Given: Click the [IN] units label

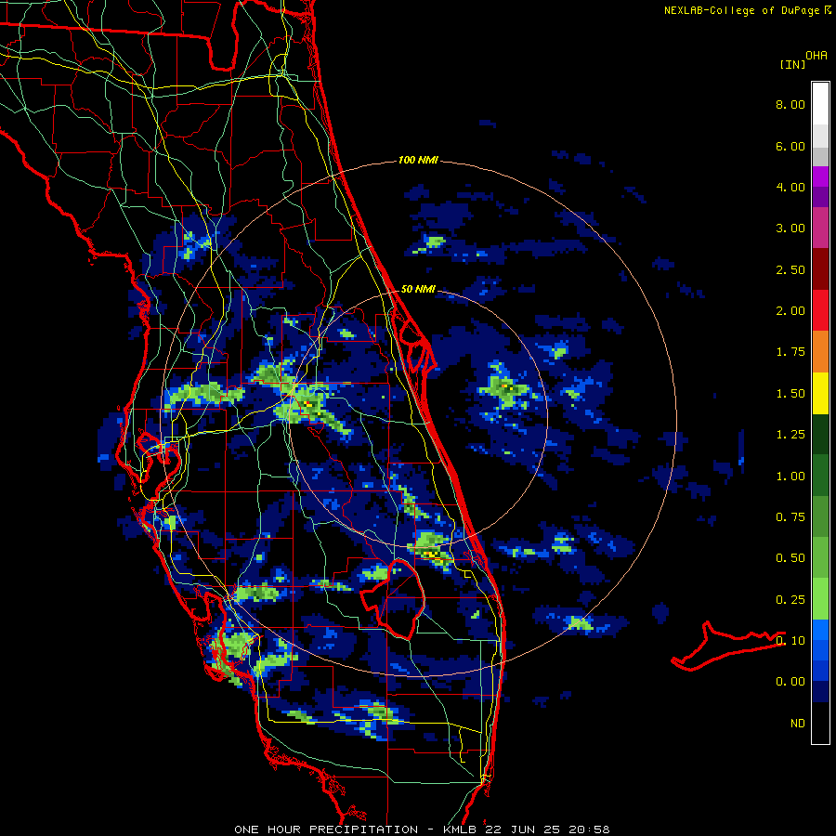Looking at the screenshot, I should (792, 64).
